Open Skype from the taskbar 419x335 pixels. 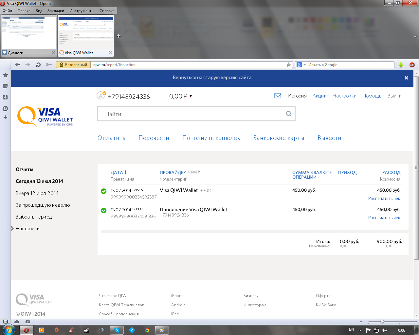(x=117, y=330)
